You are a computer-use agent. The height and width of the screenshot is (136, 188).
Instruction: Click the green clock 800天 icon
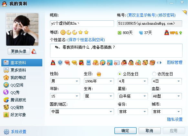click(120, 33)
